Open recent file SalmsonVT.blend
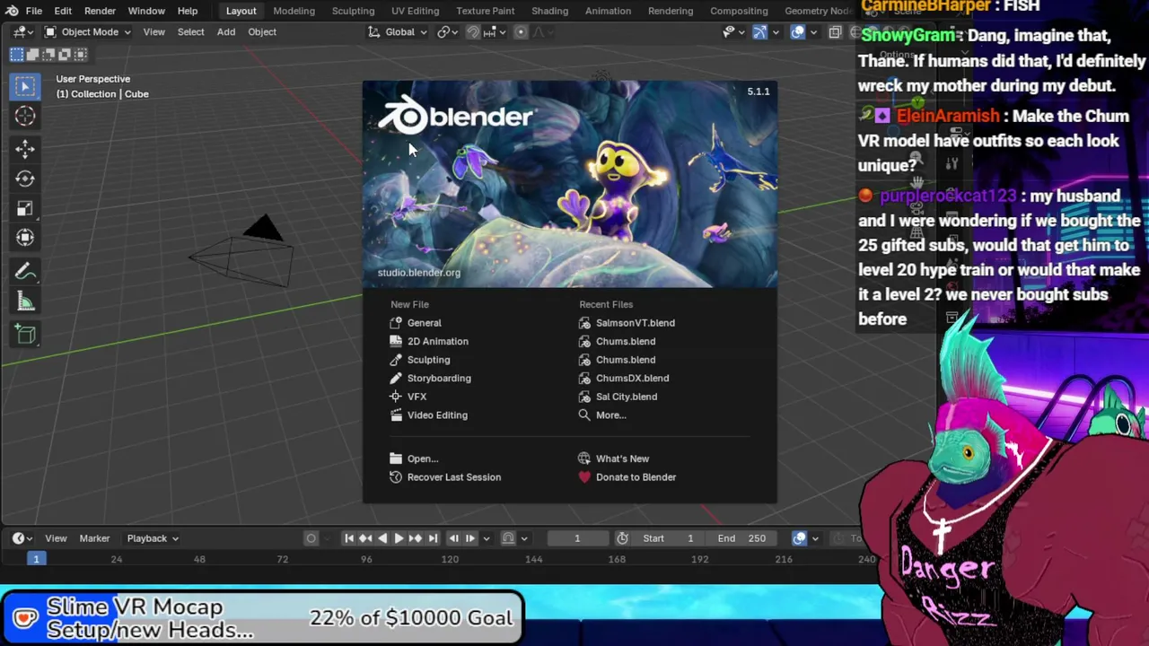1149x646 pixels. [636, 323]
